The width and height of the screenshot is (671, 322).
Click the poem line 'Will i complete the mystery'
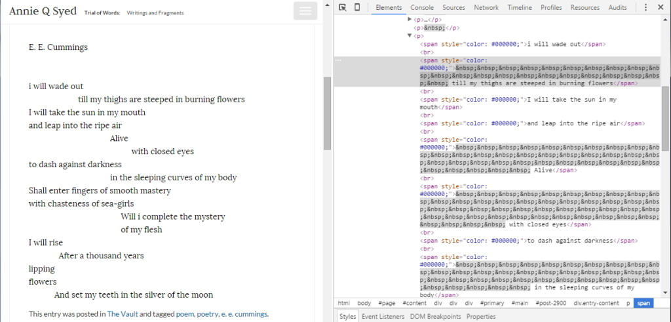click(173, 216)
